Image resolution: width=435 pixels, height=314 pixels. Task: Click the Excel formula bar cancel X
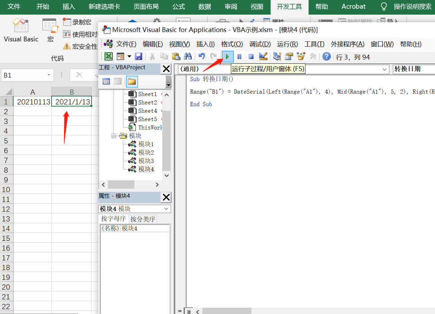(79, 75)
